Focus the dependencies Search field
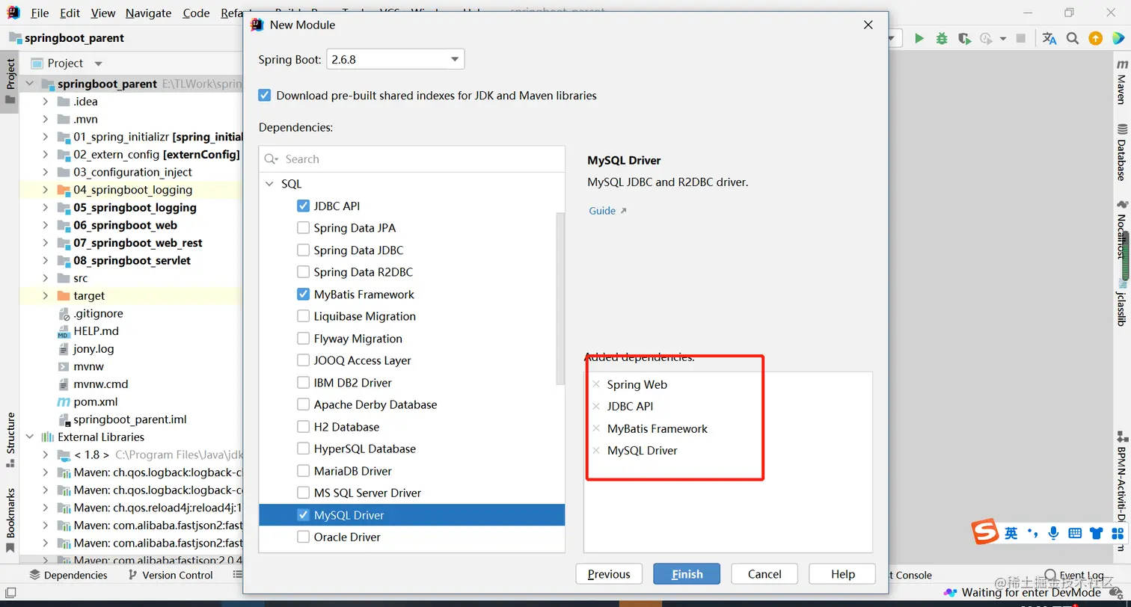The image size is (1131, 607). click(412, 159)
